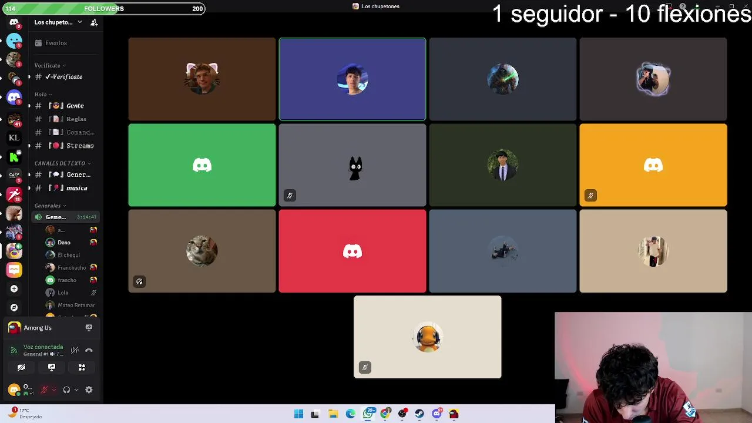Click user Lola in voice list
The height and width of the screenshot is (423, 752).
tap(70, 293)
